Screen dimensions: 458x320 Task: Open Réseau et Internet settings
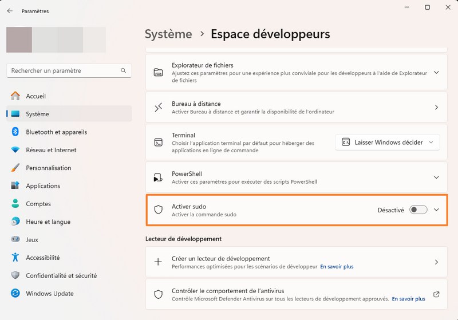click(51, 150)
